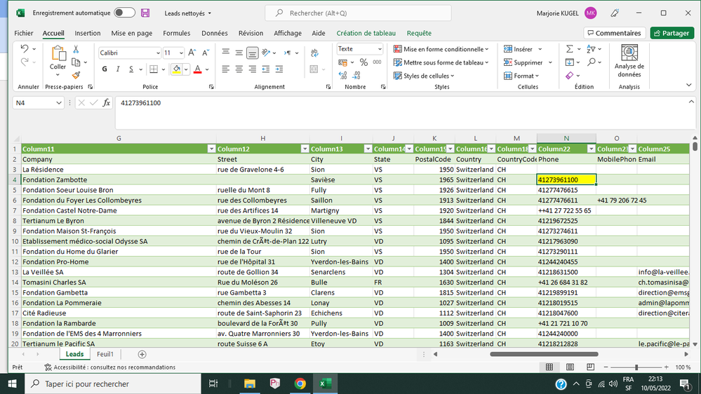
Task: Toggle center horizontal alignment
Action: pyautogui.click(x=239, y=69)
